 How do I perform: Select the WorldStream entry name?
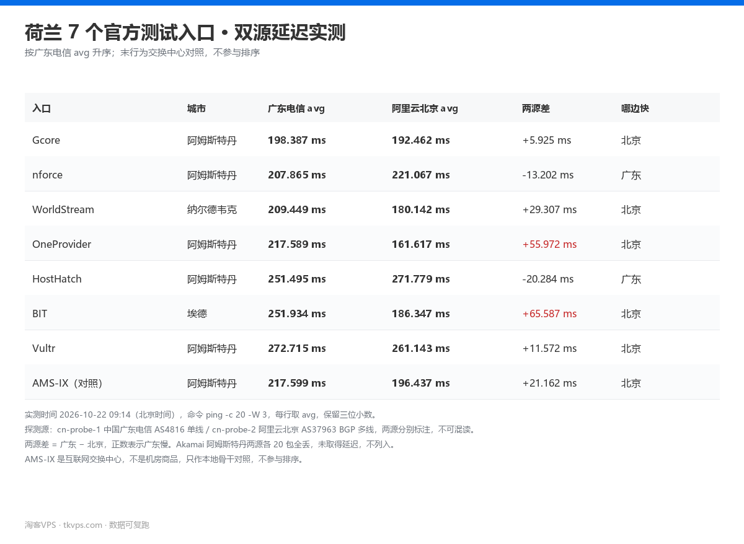(x=63, y=209)
